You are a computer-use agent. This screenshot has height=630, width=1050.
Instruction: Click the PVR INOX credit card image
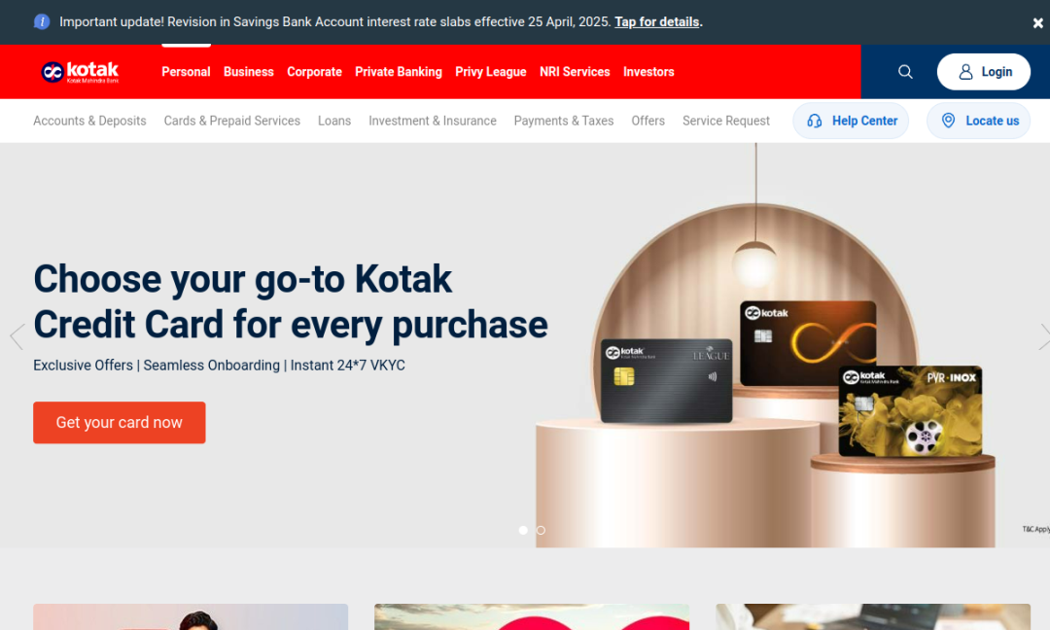click(x=910, y=411)
